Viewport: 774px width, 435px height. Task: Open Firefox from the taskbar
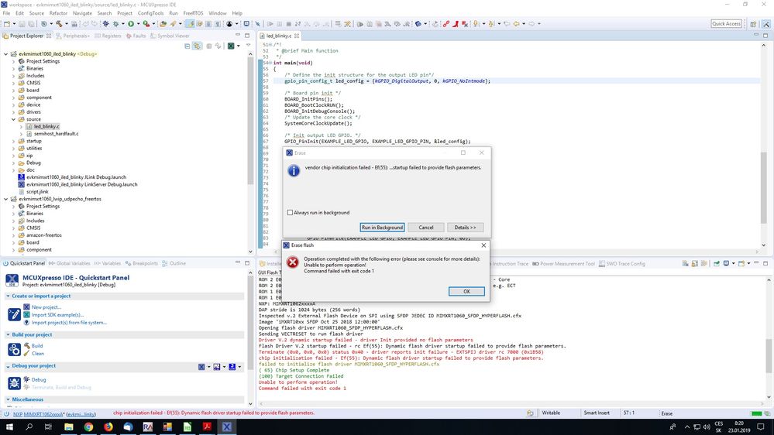108,426
